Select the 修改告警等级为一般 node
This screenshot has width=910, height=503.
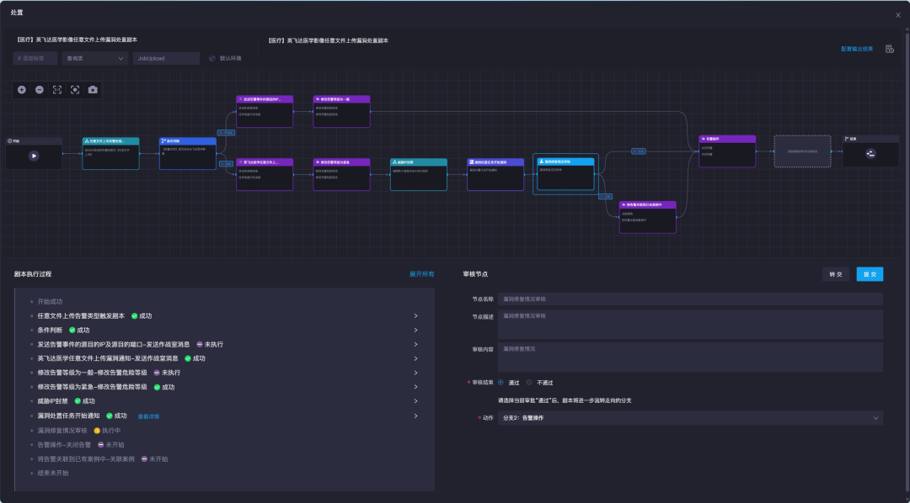pos(342,111)
